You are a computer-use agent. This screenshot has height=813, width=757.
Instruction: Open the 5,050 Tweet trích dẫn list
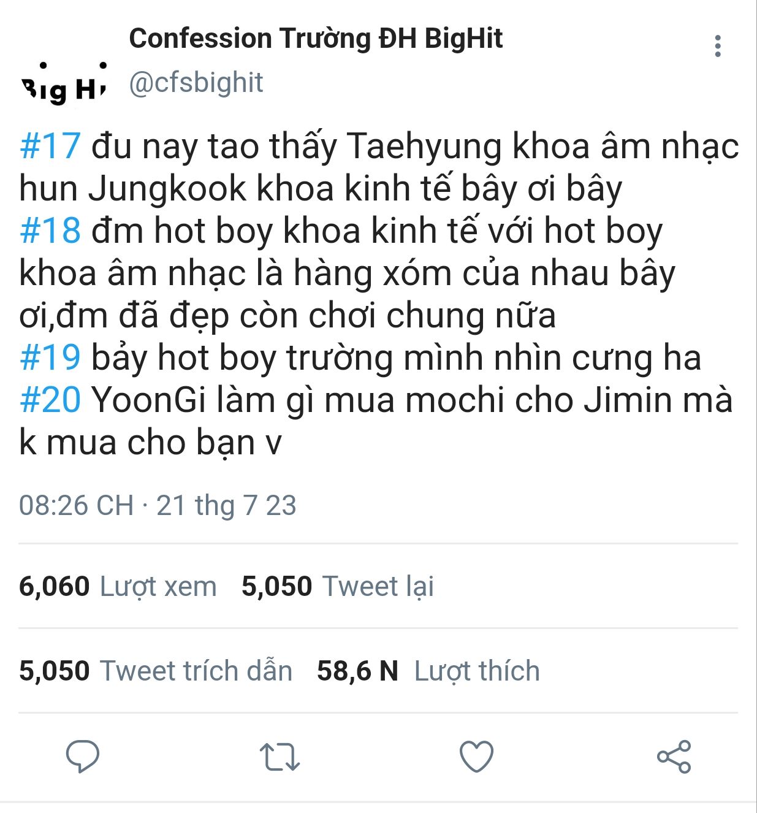click(x=156, y=671)
